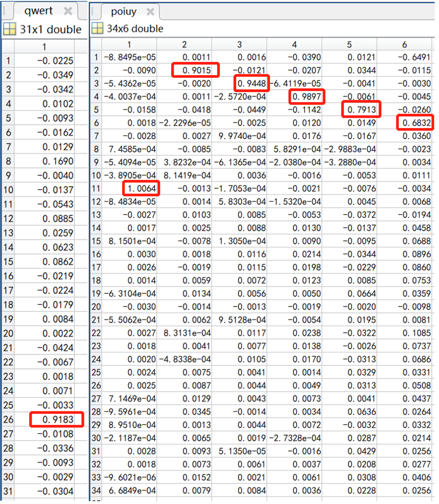Select poiuy cell with value 0.0636
The width and height of the screenshot is (439, 504).
point(349,412)
